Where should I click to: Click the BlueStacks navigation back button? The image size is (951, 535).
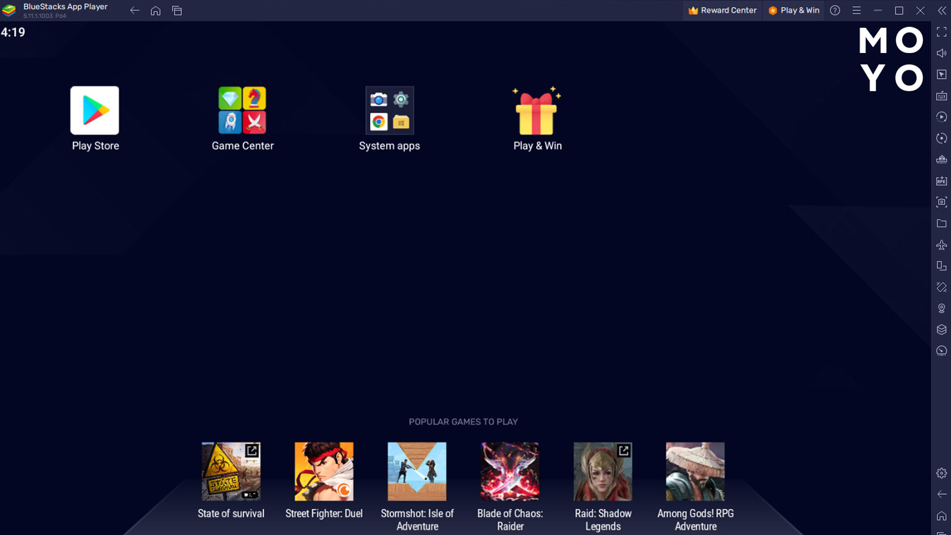click(135, 10)
